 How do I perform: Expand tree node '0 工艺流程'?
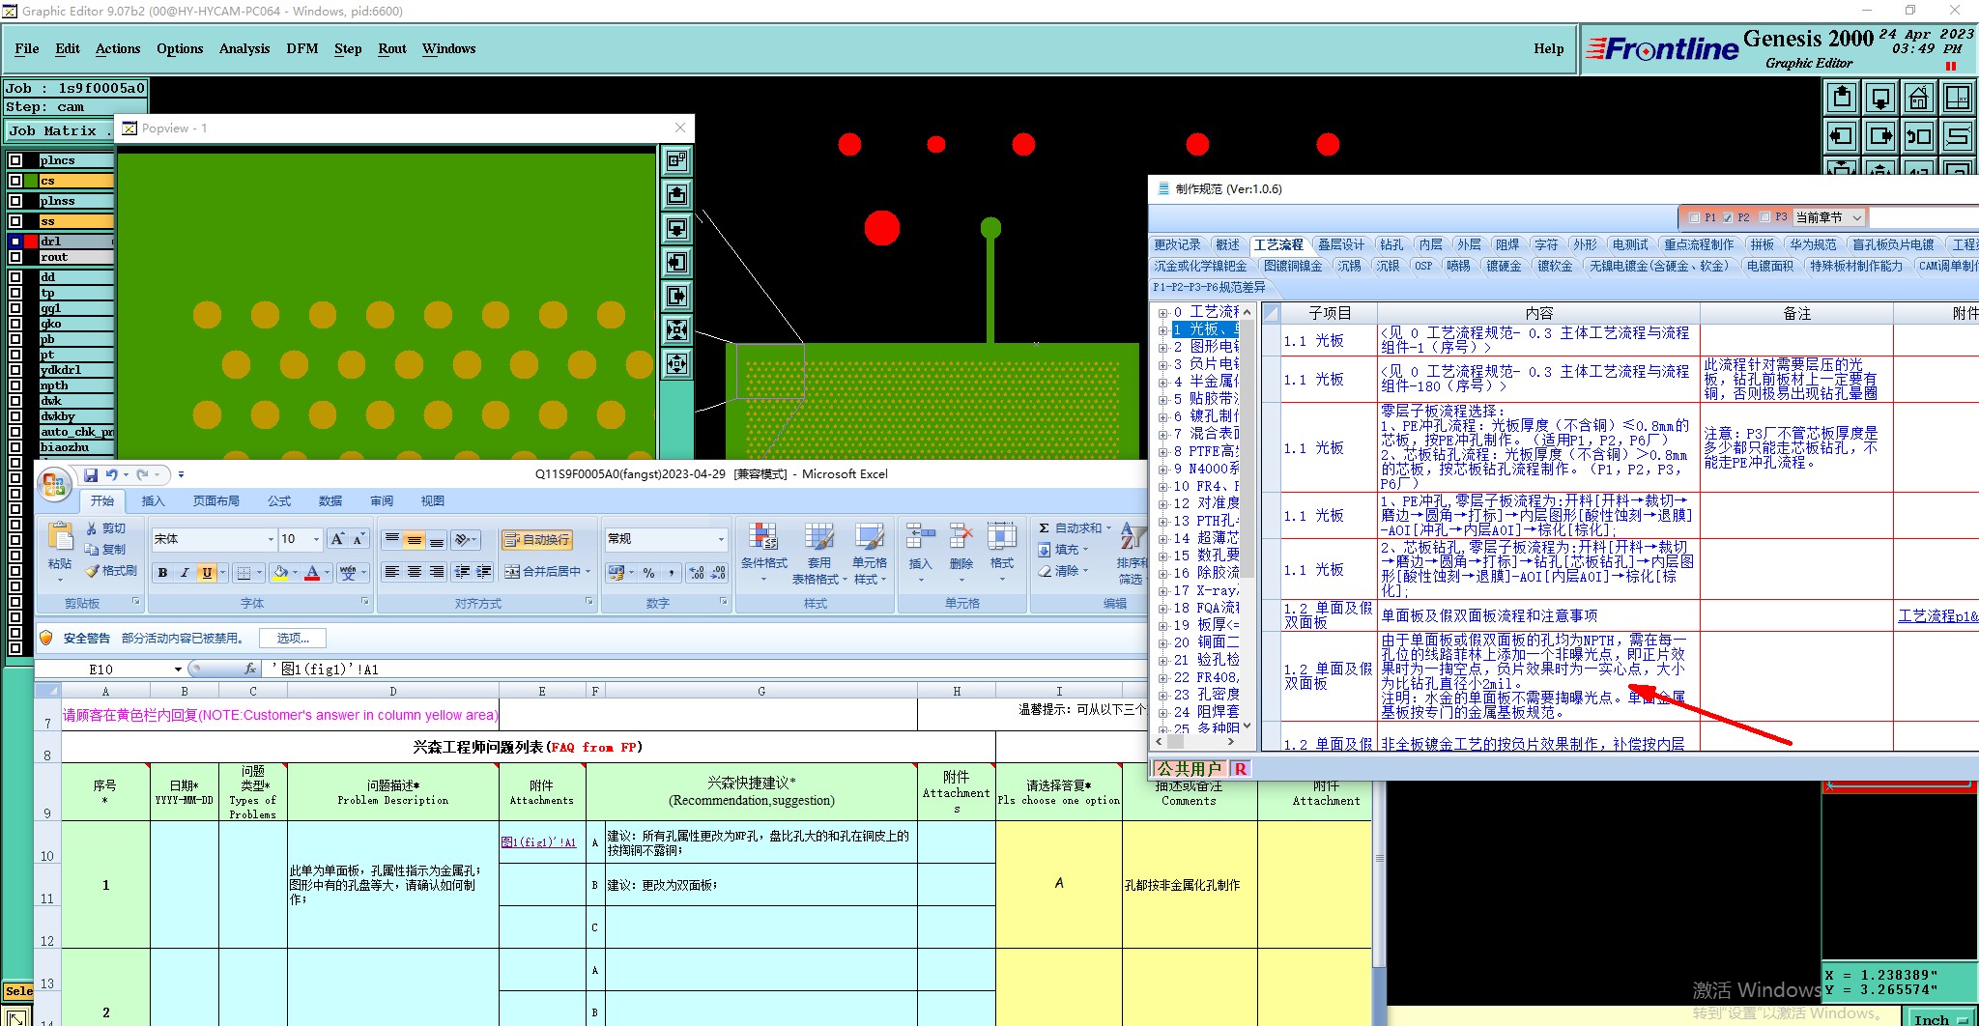coord(1163,313)
